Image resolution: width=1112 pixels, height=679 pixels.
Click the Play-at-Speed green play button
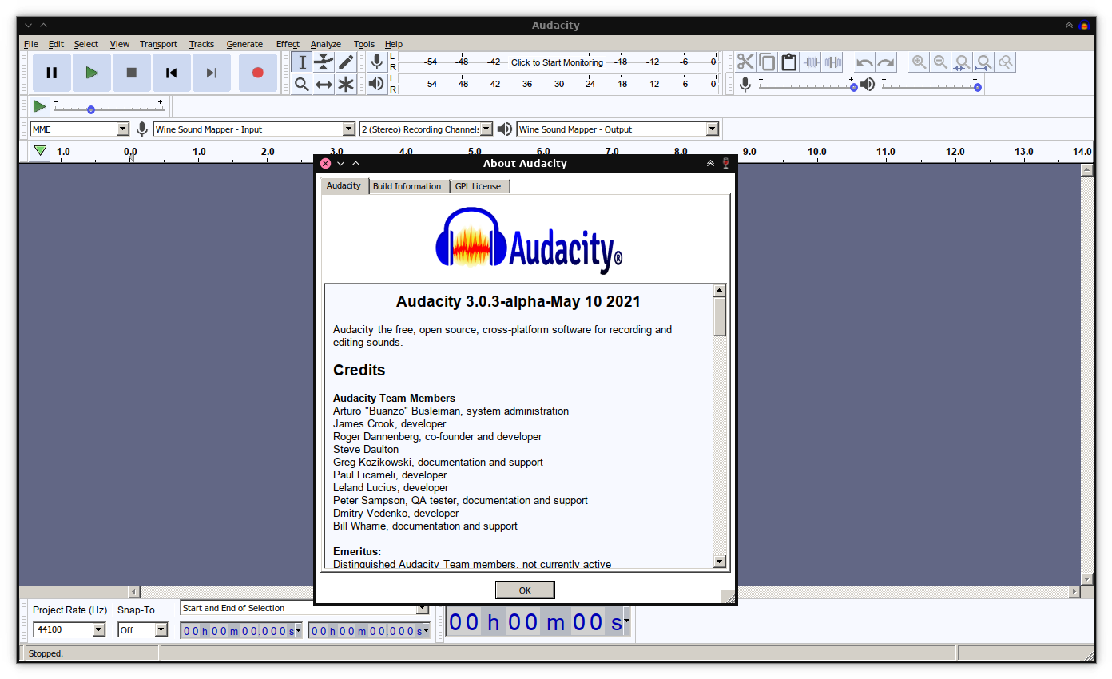point(39,106)
